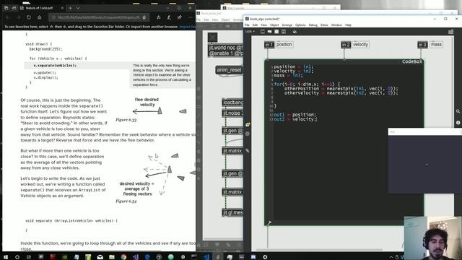
Task: Click the first icon after zoom in the patcher toolbar
Action: tap(263, 32)
